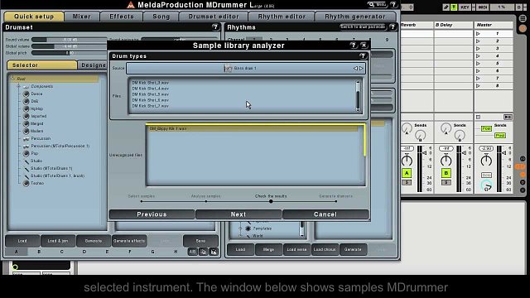Screen dimensions: 530x298
Task: Switch to the Quick setup tab
Action: pos(34,17)
